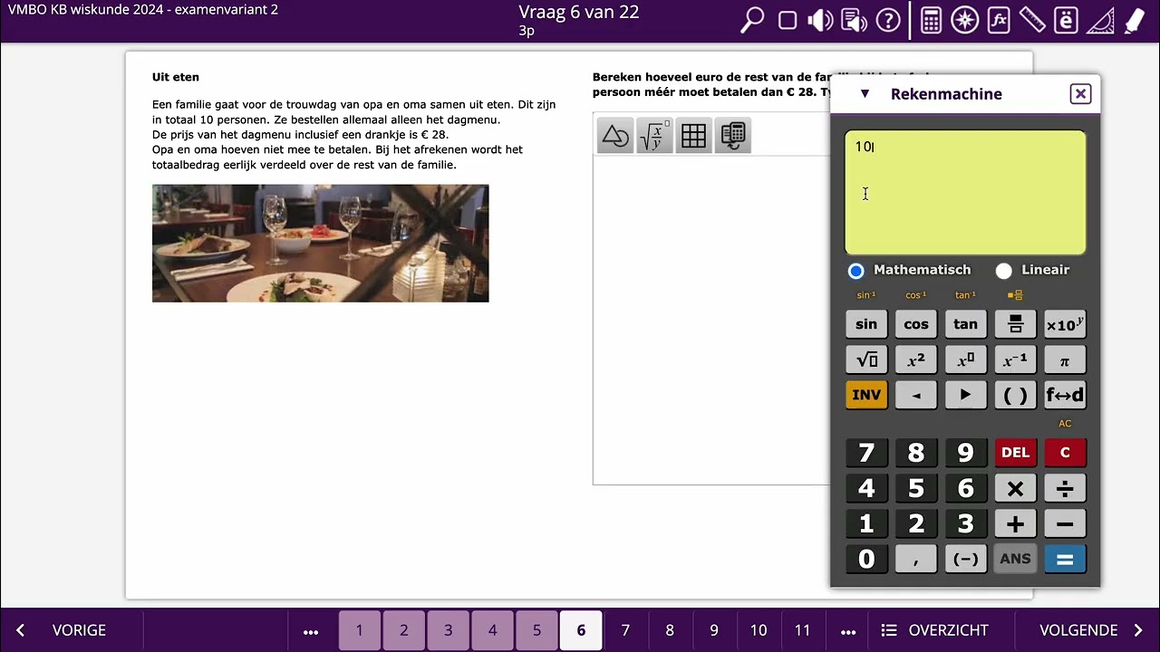Viewport: 1160px width, 652px height.
Task: Click the paste calculator result icon
Action: tap(733, 136)
